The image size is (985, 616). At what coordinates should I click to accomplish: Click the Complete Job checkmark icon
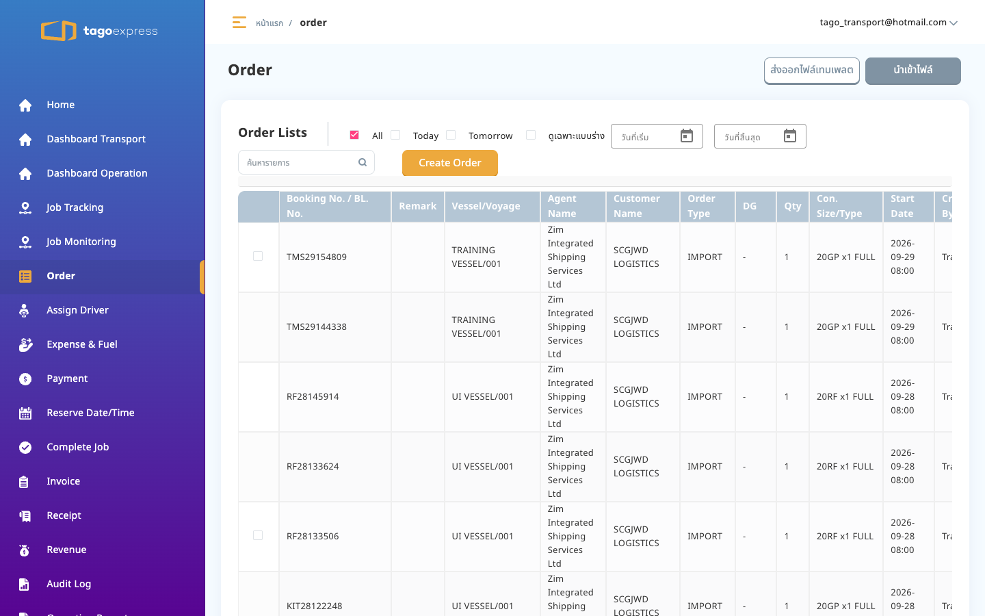[x=25, y=447]
